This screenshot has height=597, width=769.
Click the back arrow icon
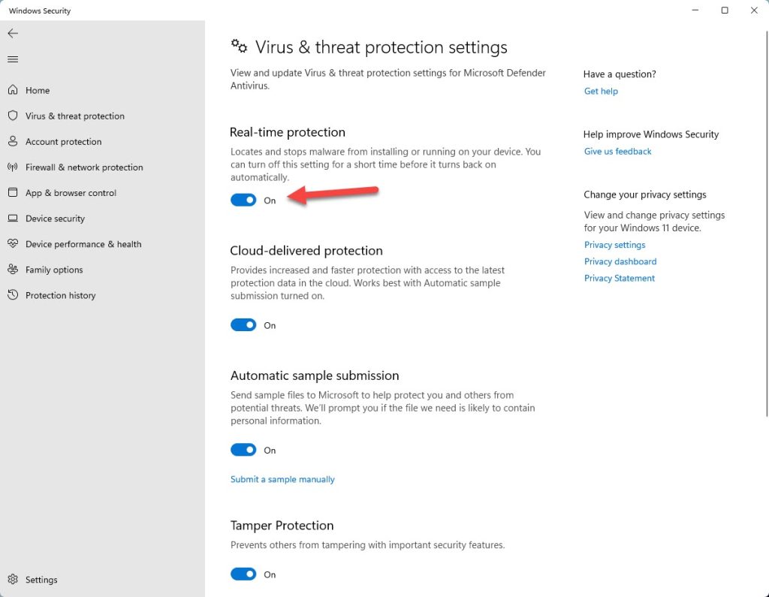pos(13,33)
